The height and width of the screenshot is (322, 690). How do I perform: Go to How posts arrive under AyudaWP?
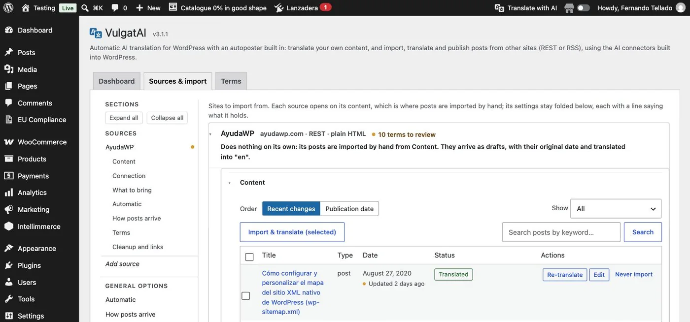pyautogui.click(x=137, y=219)
